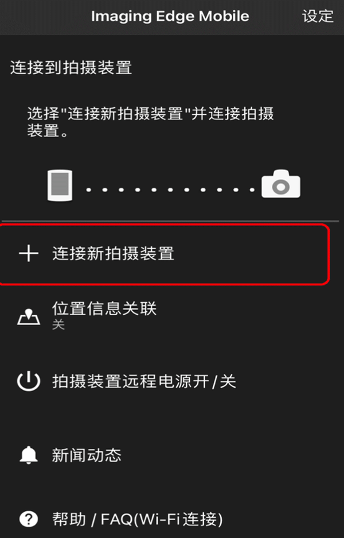Screen dimensions: 344x538
Task: Tap the dotted connection line between devices
Action: 170,189
